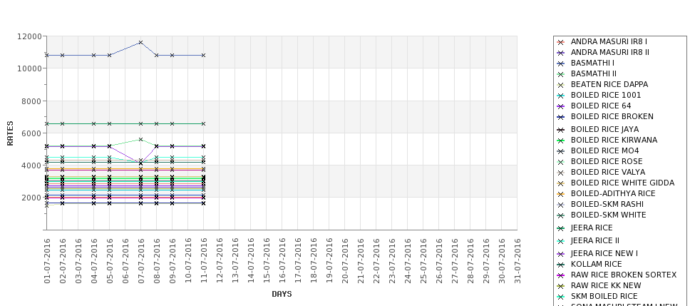Screen dimensions: 695x306
Task: Click the 04-07-2016 date label
Action: 94,261
